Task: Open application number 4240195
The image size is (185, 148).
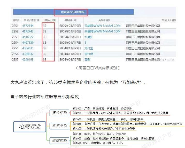Action: [x=28, y=60]
